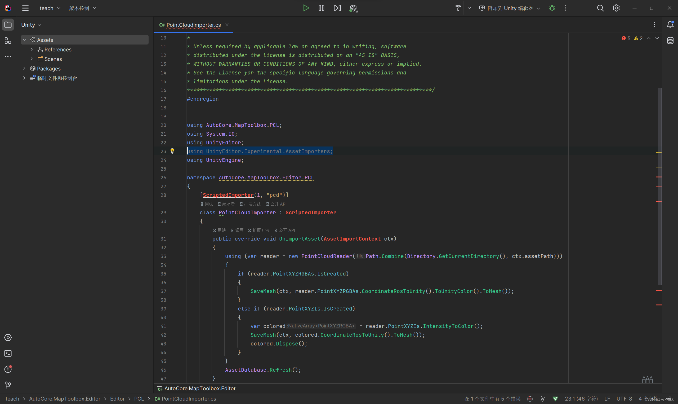The height and width of the screenshot is (404, 678).
Task: Start Unity Play mode
Action: point(306,8)
